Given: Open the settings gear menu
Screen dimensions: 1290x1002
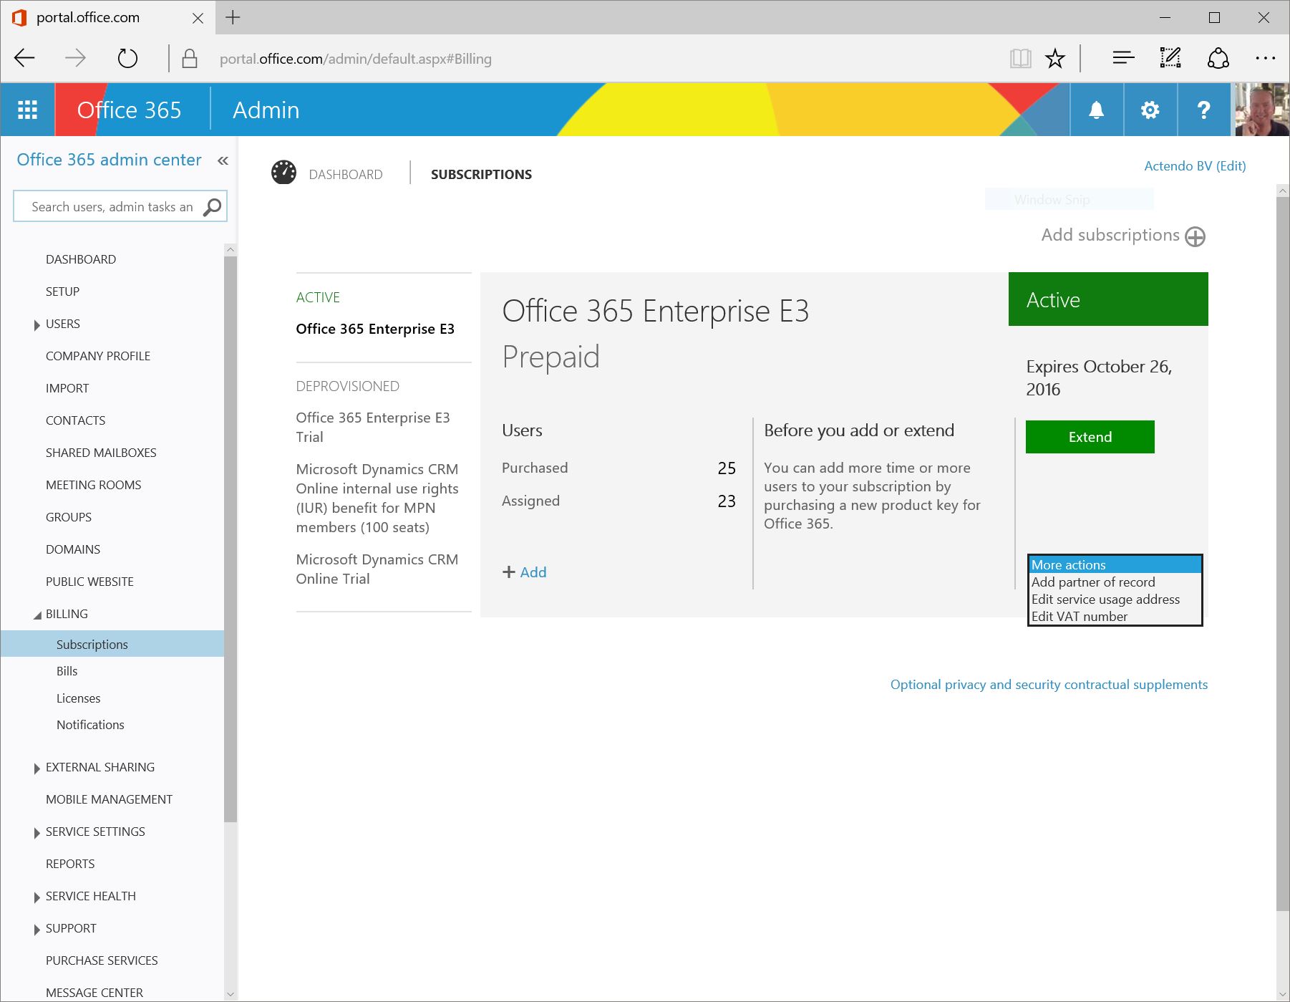Looking at the screenshot, I should pyautogui.click(x=1150, y=110).
